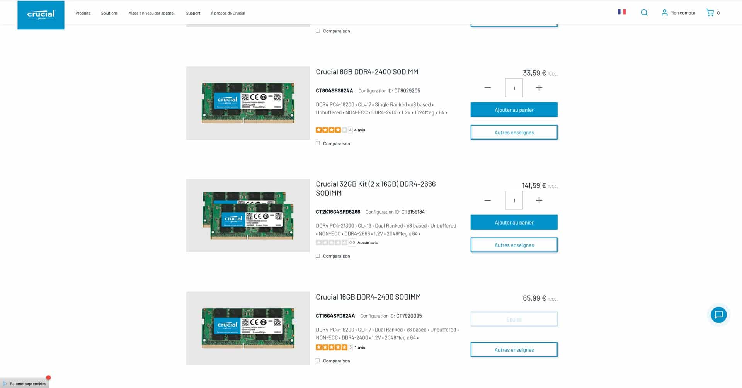
Task: Open the Mon compte user icon
Action: pos(664,13)
